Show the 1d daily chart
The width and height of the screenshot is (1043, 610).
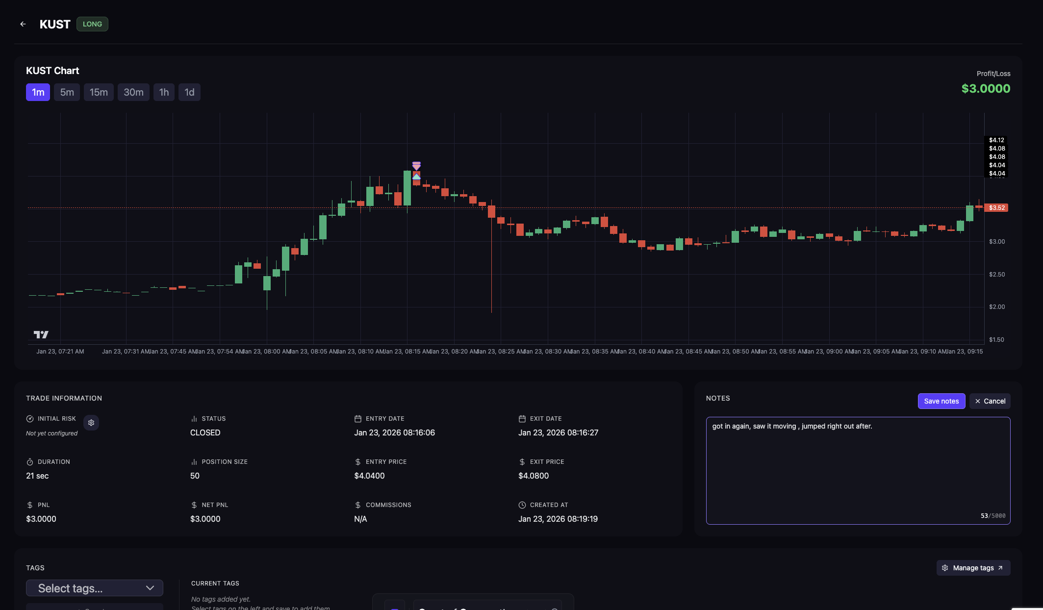coord(189,92)
